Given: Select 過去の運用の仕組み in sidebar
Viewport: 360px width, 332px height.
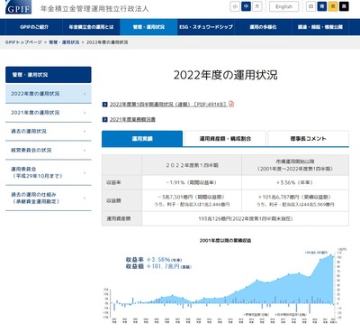Looking at the screenshot, I should 49,198.
